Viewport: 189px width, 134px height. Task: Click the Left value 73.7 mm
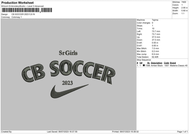tap(156, 31)
